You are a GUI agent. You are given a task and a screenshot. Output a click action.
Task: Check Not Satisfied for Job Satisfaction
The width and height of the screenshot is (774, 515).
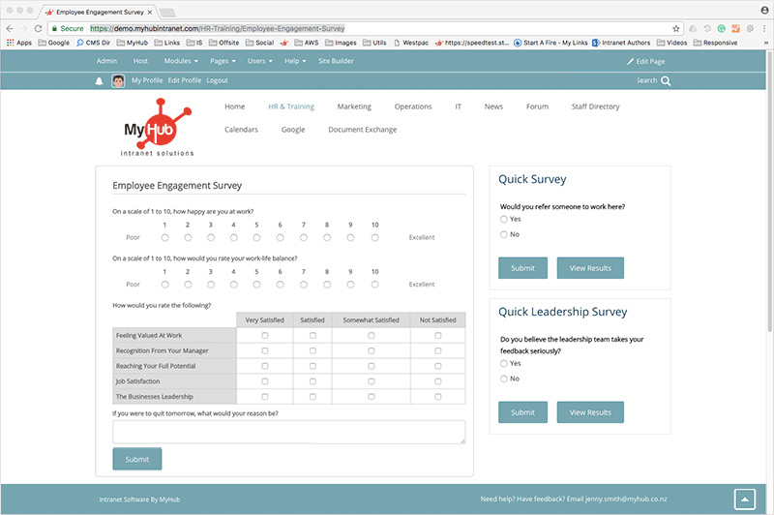pos(437,381)
